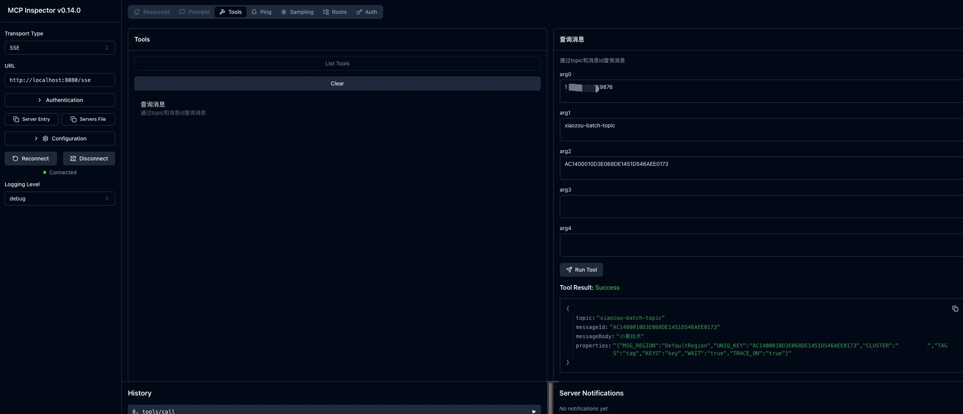The image size is (963, 414).
Task: Click the History heading
Action: 139,393
